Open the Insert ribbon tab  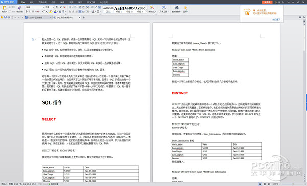(x=32, y=2)
